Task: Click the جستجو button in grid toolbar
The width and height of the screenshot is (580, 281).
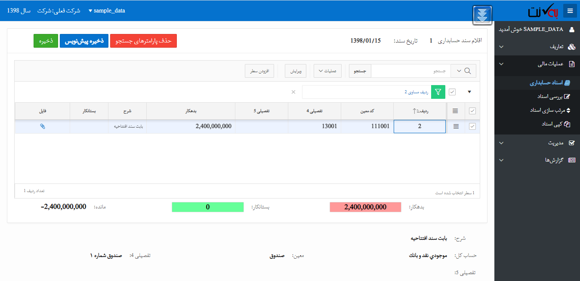Action: point(360,71)
